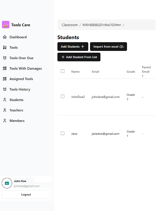
Task: Click the Tools Care logo icon
Action: pyautogui.click(x=6, y=25)
